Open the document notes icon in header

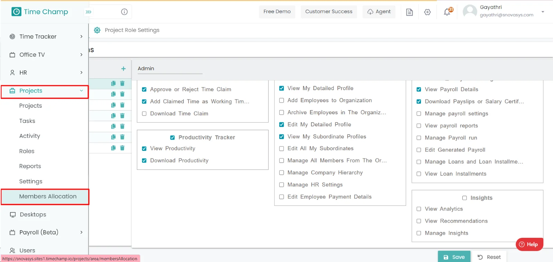coord(410,12)
